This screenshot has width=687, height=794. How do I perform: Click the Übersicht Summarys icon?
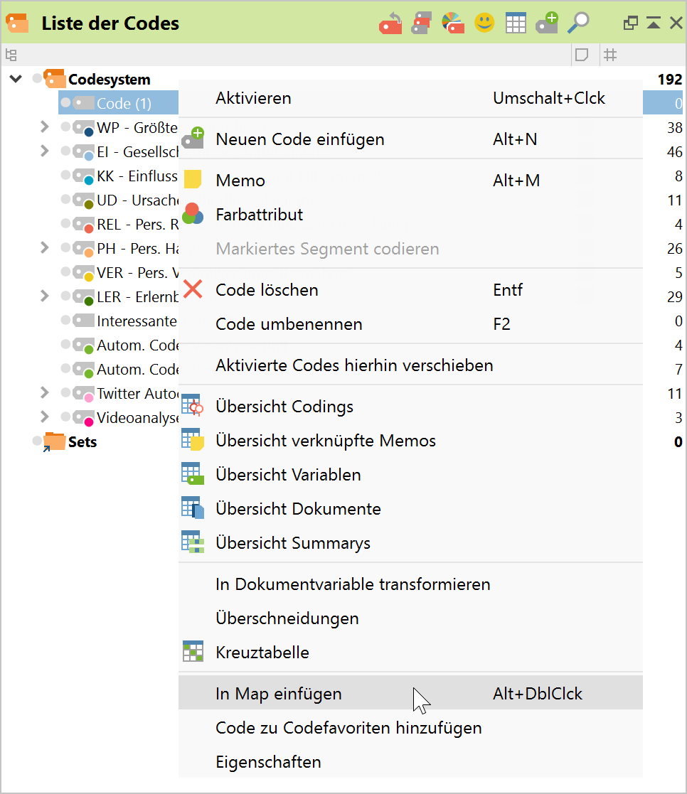point(193,542)
